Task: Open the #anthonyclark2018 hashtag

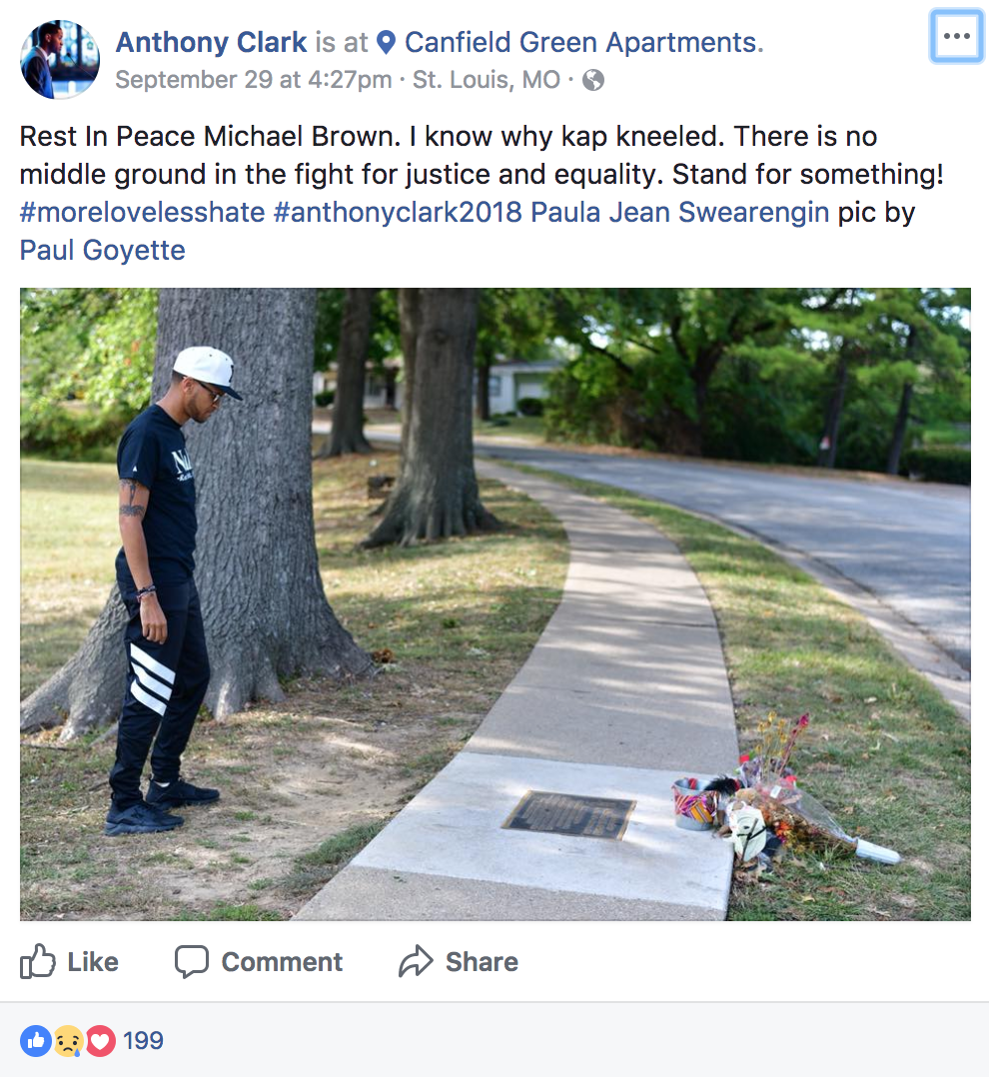Action: tap(399, 212)
